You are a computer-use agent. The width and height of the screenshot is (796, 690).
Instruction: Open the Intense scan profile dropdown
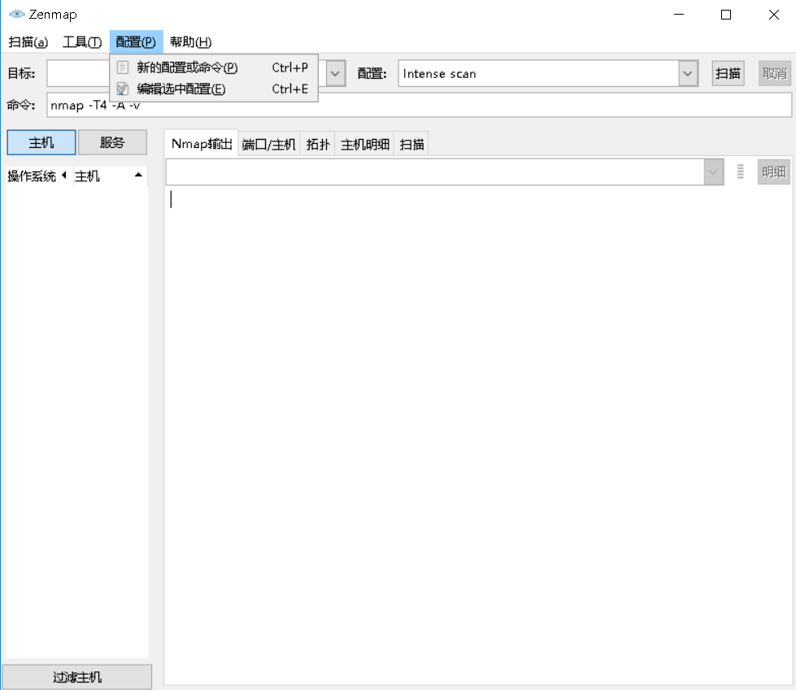688,73
